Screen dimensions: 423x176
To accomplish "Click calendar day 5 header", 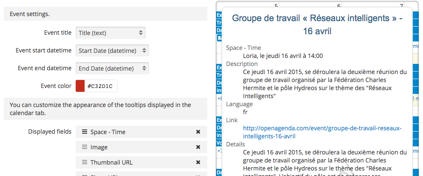I will click(276, 5).
